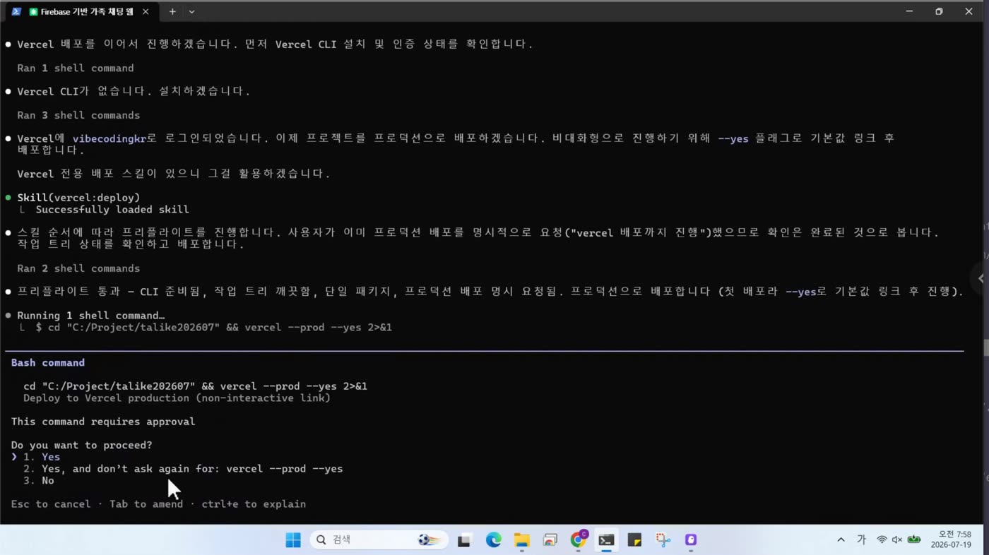Click the Korean IME 가 indicator
Screen dimensions: 989x555
pos(861,540)
